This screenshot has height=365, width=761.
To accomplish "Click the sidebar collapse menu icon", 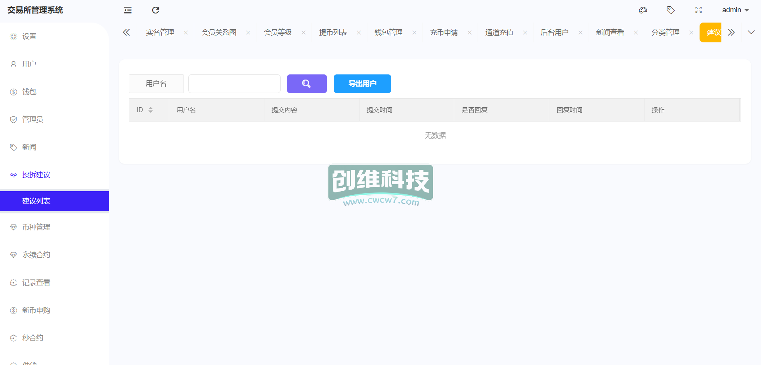I will (128, 10).
